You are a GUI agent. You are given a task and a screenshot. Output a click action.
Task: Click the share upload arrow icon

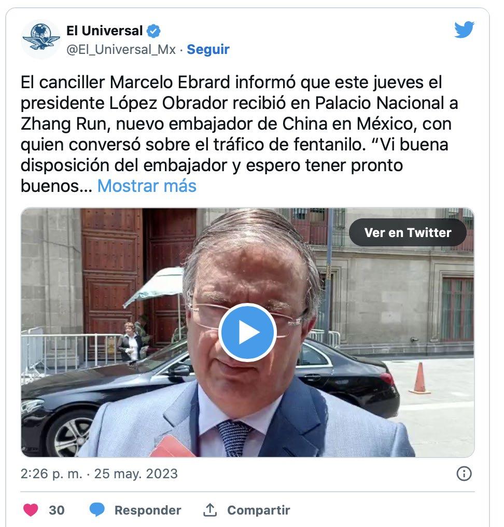(x=210, y=510)
